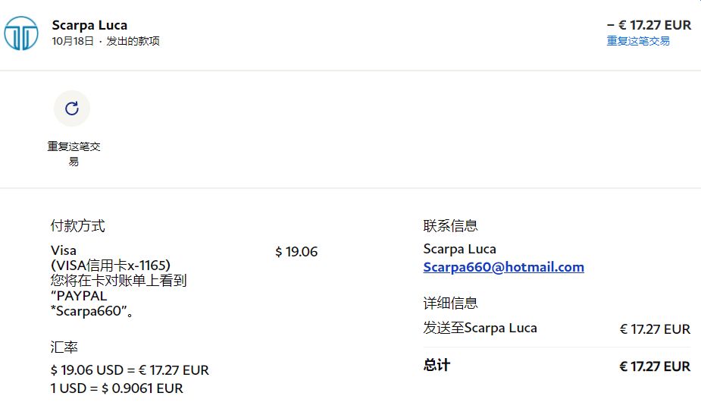Click the circular repeat transaction icon
The image size is (701, 415).
(x=72, y=108)
